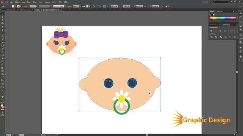The width and height of the screenshot is (243, 136).
Task: Open the Arrange Documents dropdown
Action: [66, 2]
